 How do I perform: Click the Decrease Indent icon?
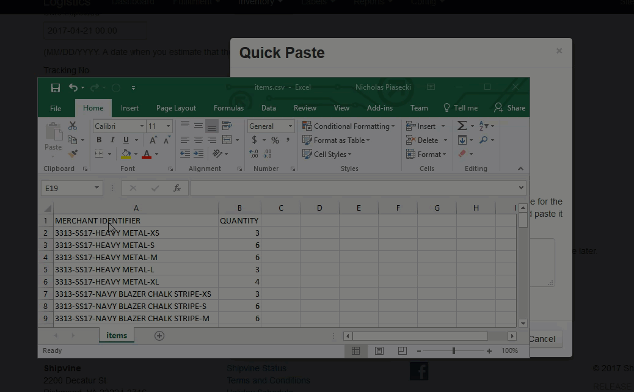pos(185,154)
